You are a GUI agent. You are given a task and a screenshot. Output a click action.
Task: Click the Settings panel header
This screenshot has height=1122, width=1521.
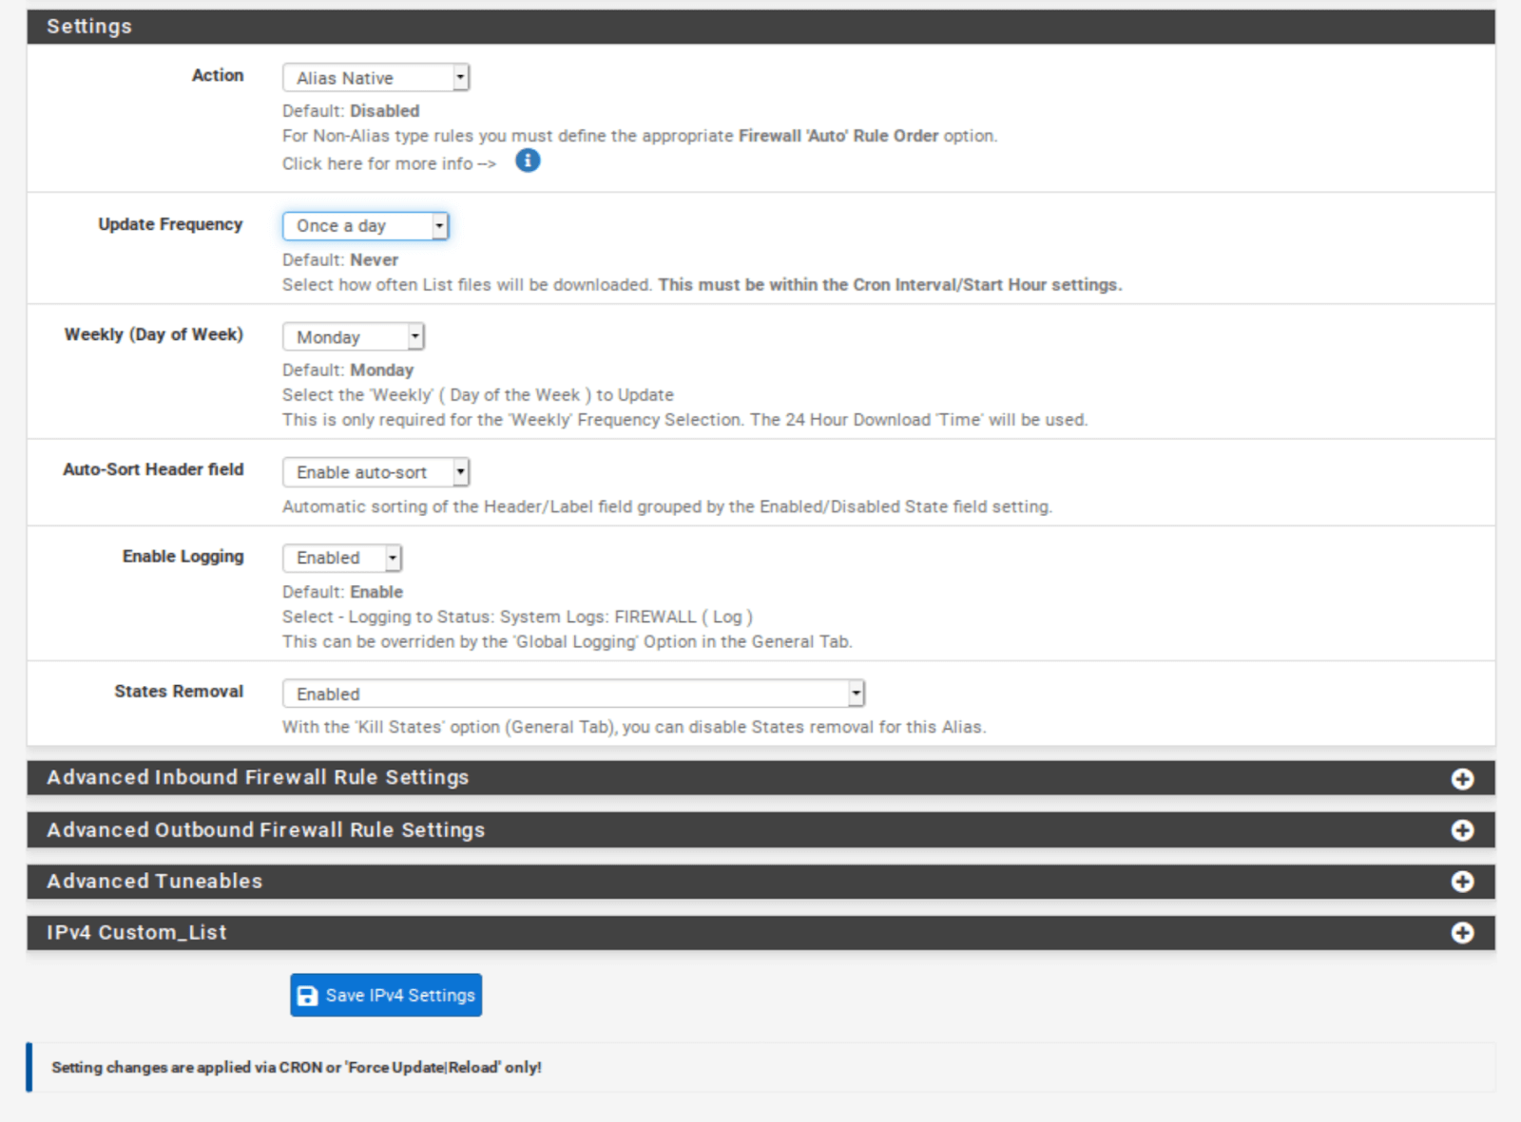(x=760, y=27)
